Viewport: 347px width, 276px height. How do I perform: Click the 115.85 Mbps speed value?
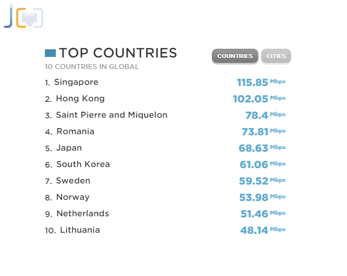tap(261, 82)
